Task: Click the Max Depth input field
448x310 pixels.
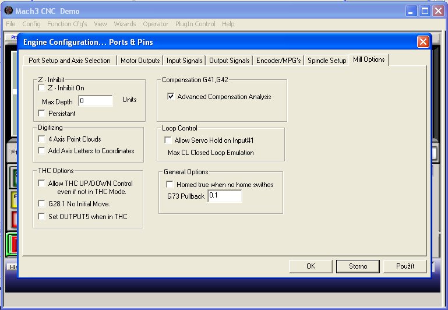Action: tap(95, 101)
